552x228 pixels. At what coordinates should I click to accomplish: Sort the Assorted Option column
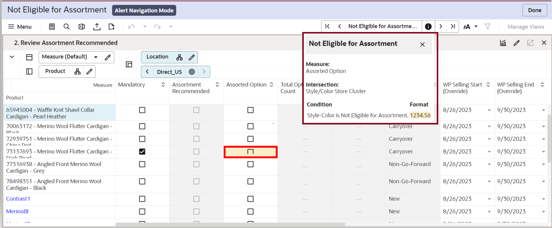pos(271,84)
